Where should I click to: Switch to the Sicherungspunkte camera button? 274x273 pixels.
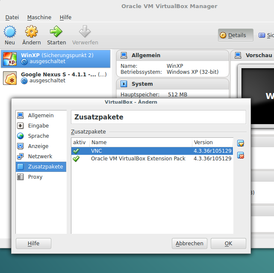[266, 35]
